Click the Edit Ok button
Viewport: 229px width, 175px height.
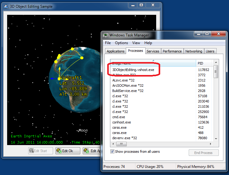pos(68,151)
